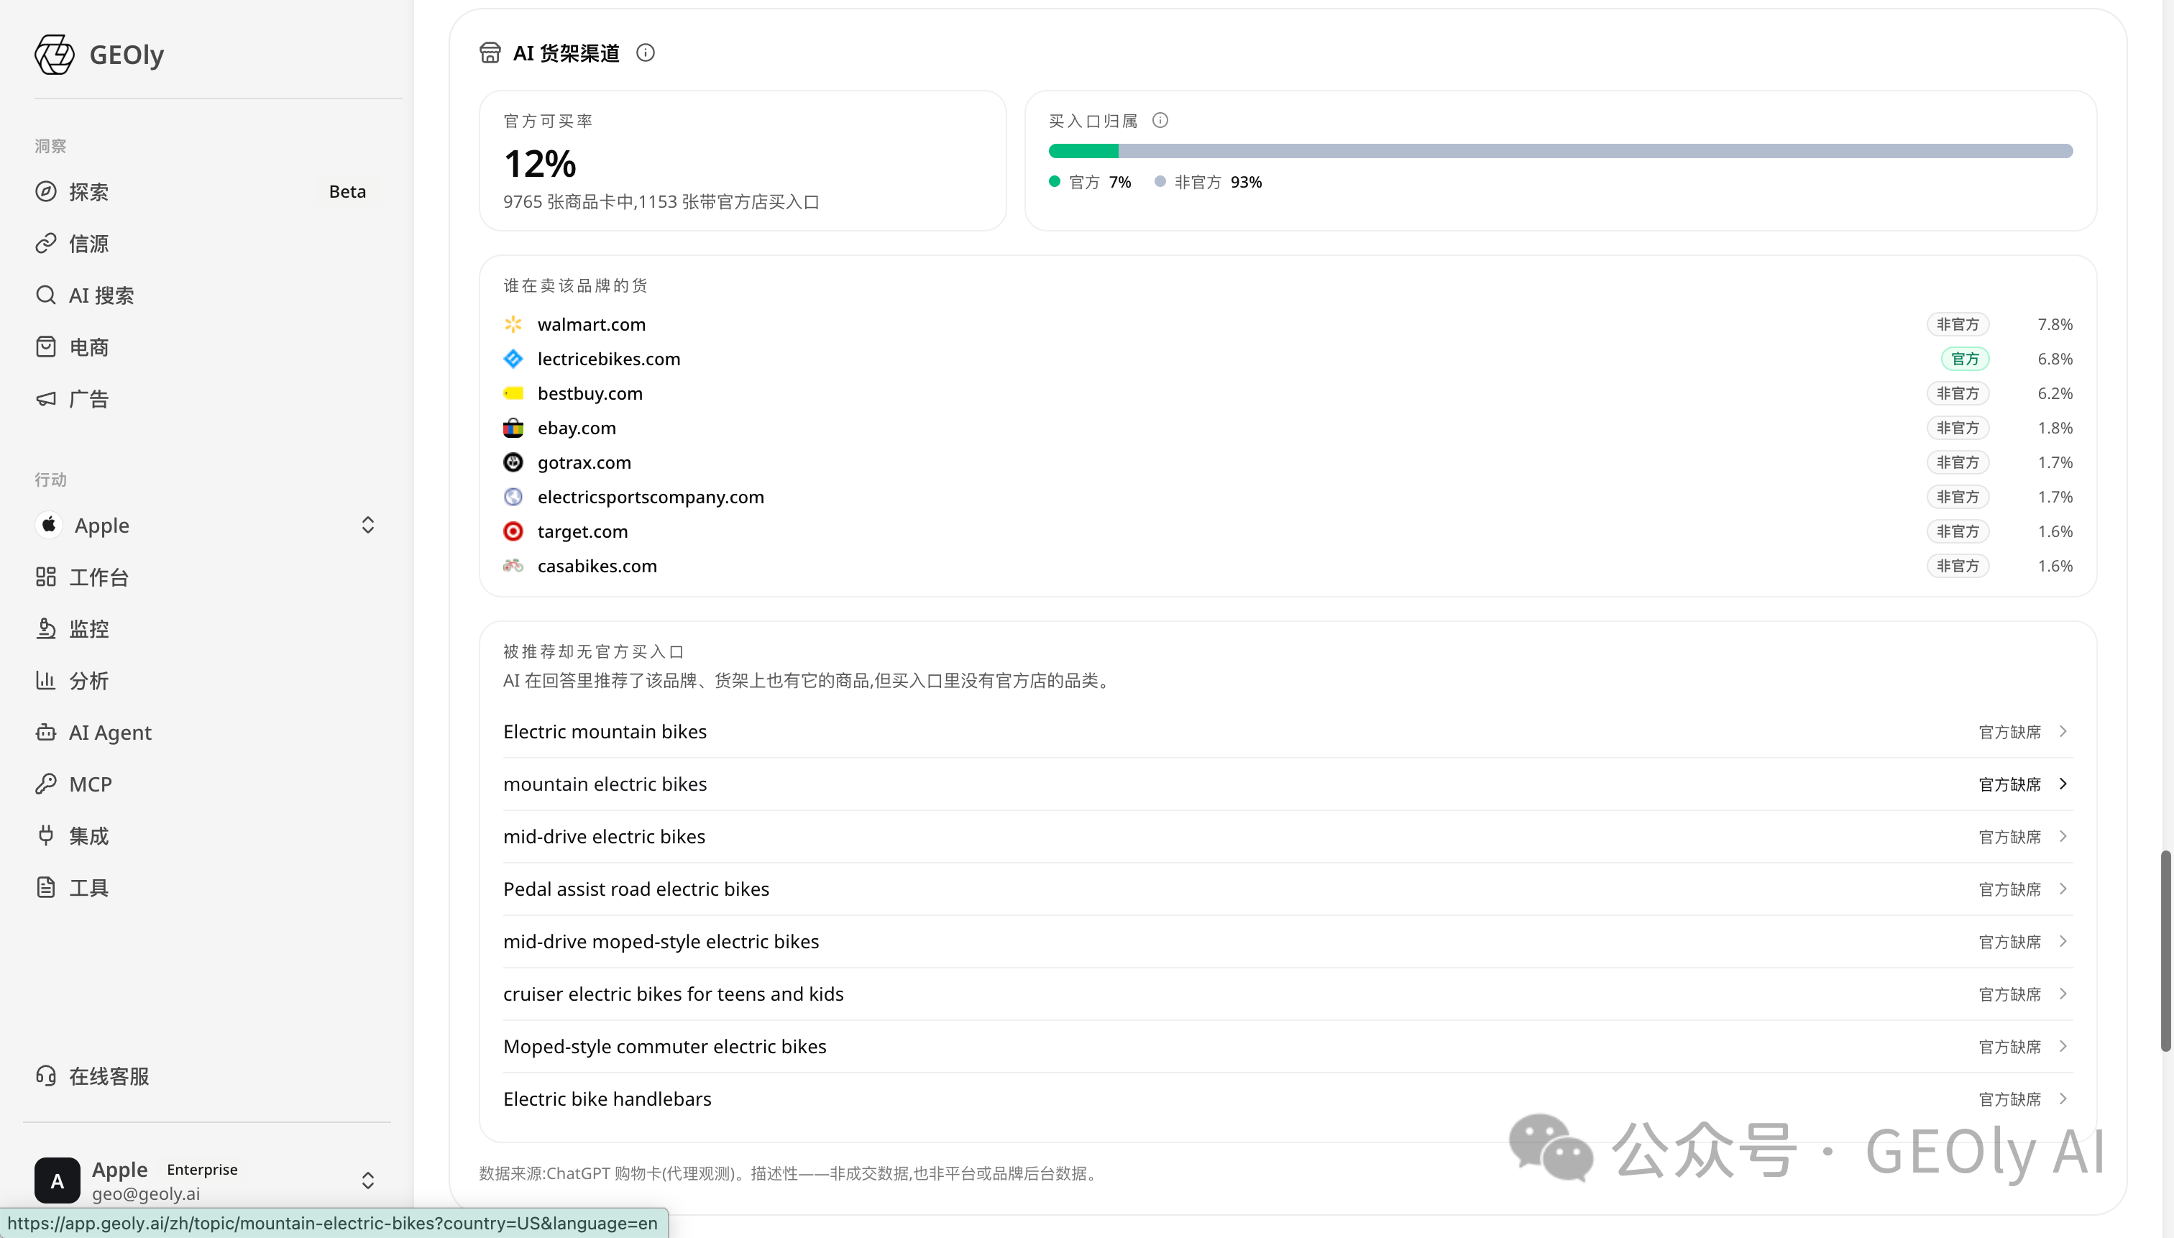
Task: Show info icon next to 买入口归属
Action: [x=1160, y=120]
